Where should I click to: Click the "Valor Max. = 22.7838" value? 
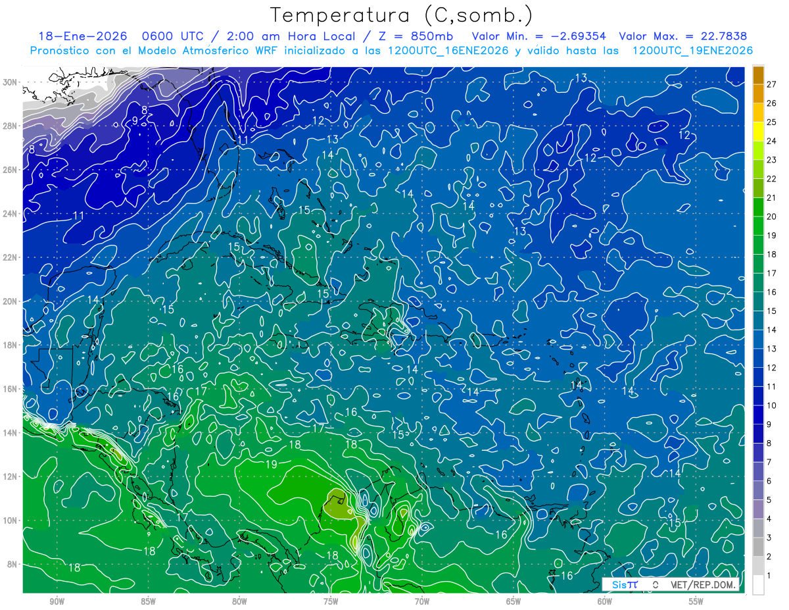coord(683,37)
